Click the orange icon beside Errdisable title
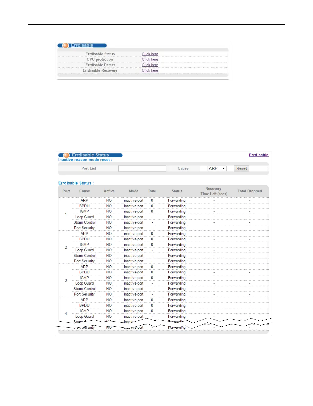 [x=65, y=45]
